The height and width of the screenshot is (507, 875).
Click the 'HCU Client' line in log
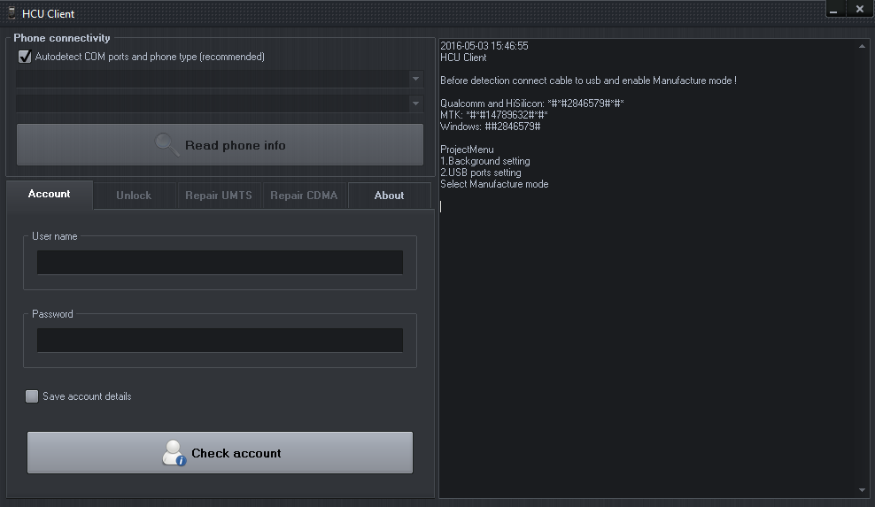pos(463,58)
